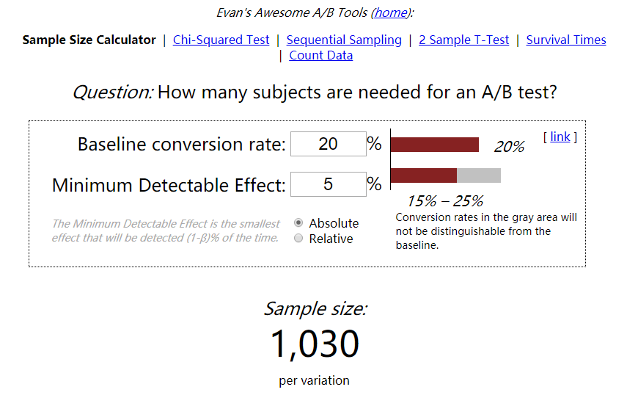
Task: Click the red portion of the effect bar
Action: [424, 175]
